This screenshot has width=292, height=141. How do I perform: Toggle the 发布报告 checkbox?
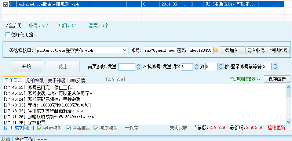[x=68, y=128]
